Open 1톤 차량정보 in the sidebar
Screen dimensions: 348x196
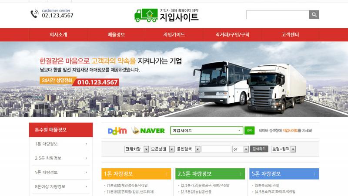[61, 144]
